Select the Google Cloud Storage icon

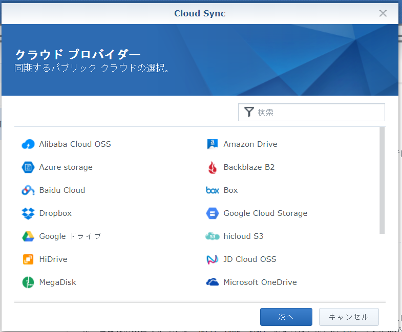[213, 213]
